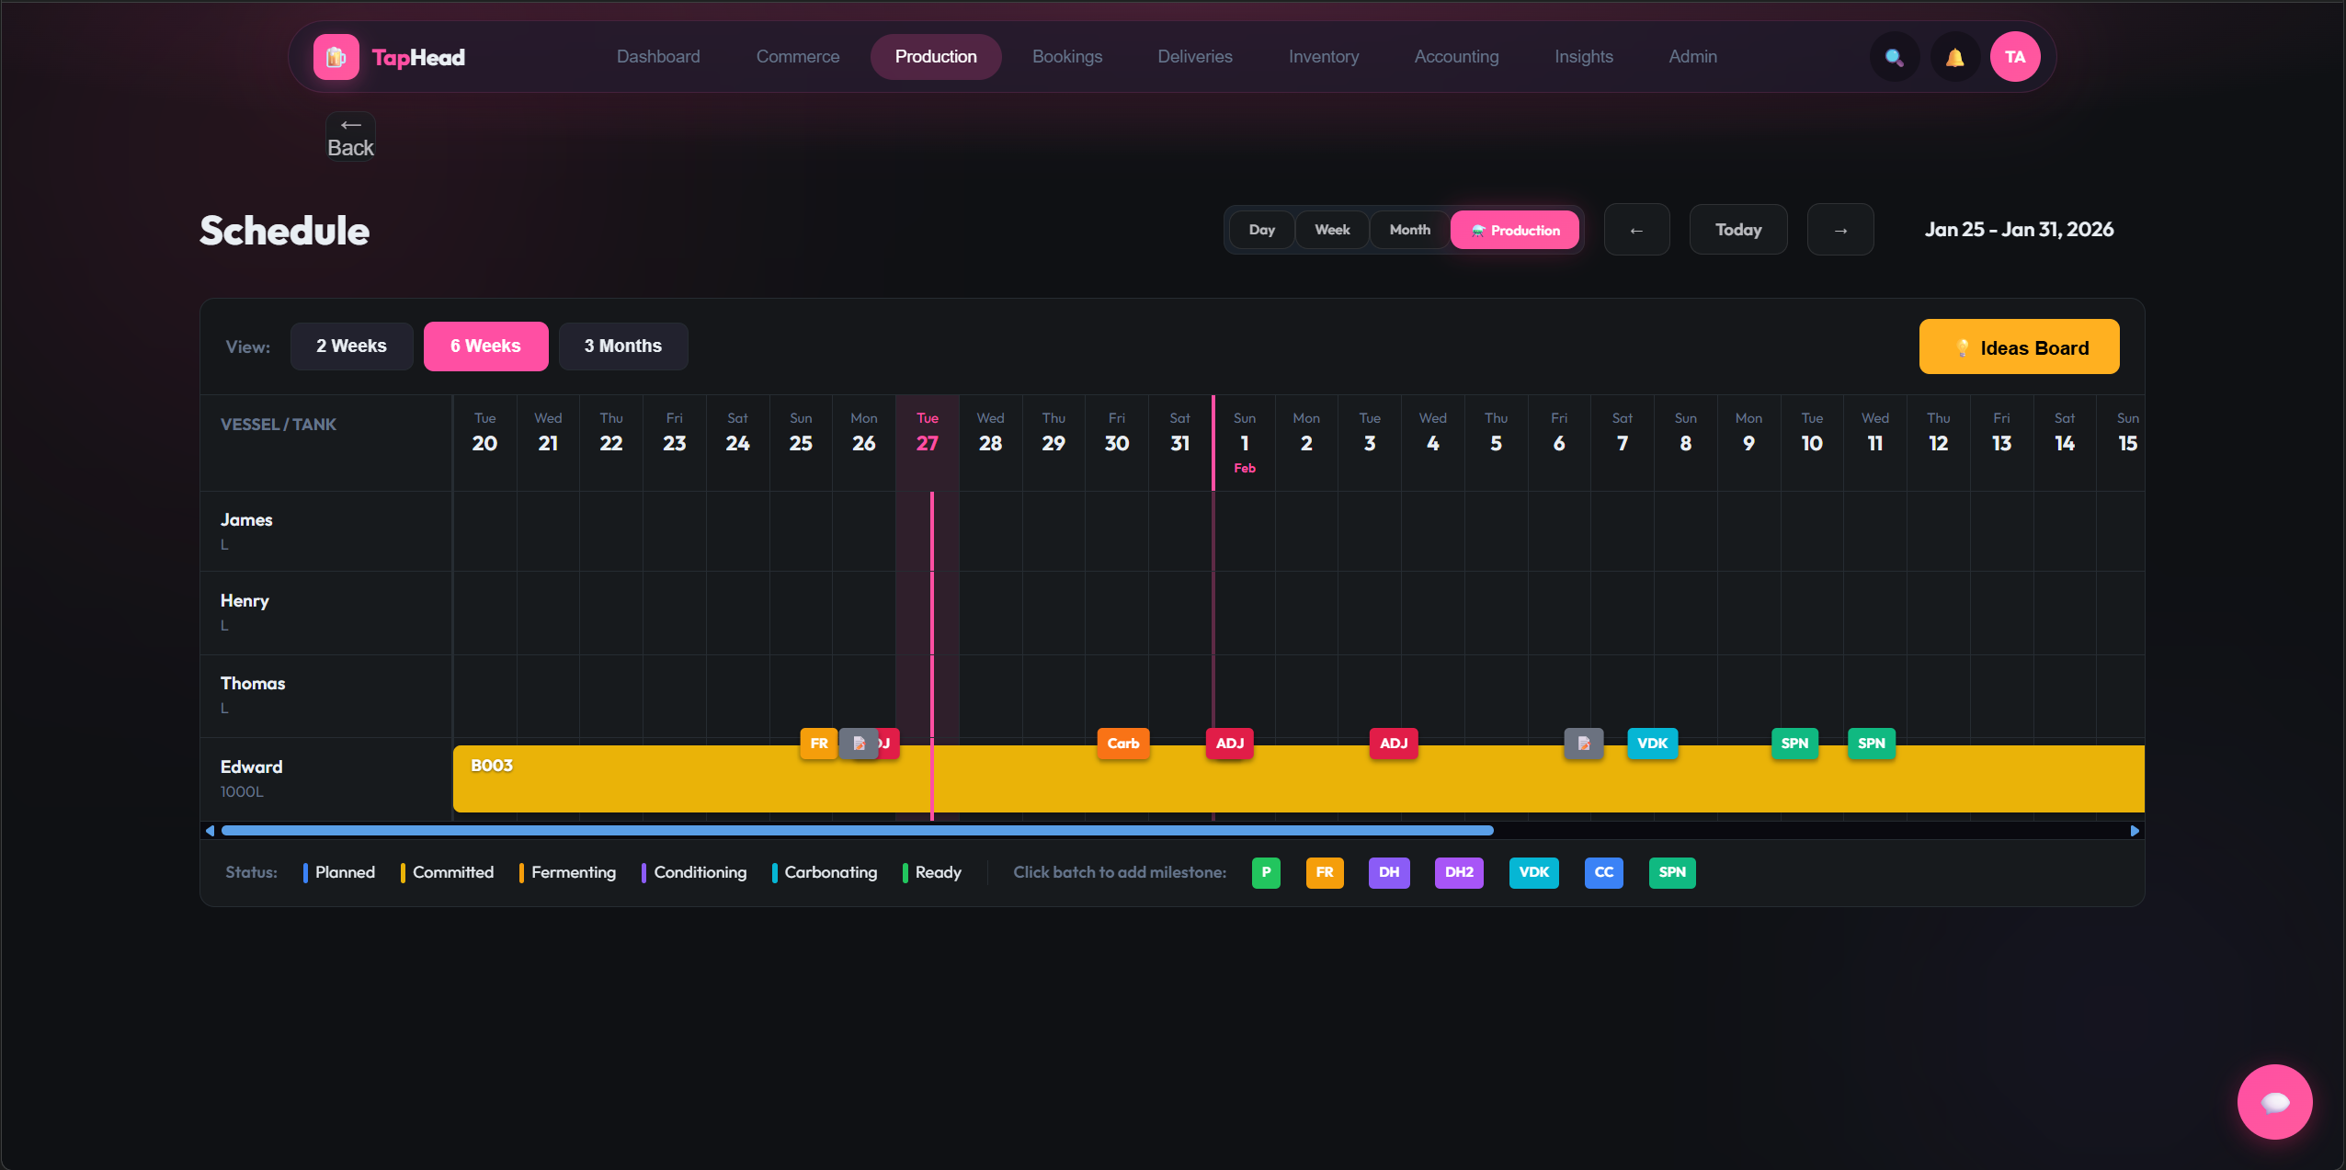Viewport: 2346px width, 1170px height.
Task: Select the Month view toggle
Action: click(1408, 229)
